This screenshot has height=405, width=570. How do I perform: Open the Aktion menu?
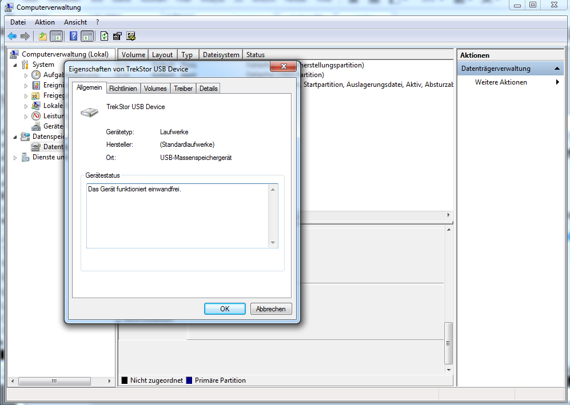tap(45, 22)
